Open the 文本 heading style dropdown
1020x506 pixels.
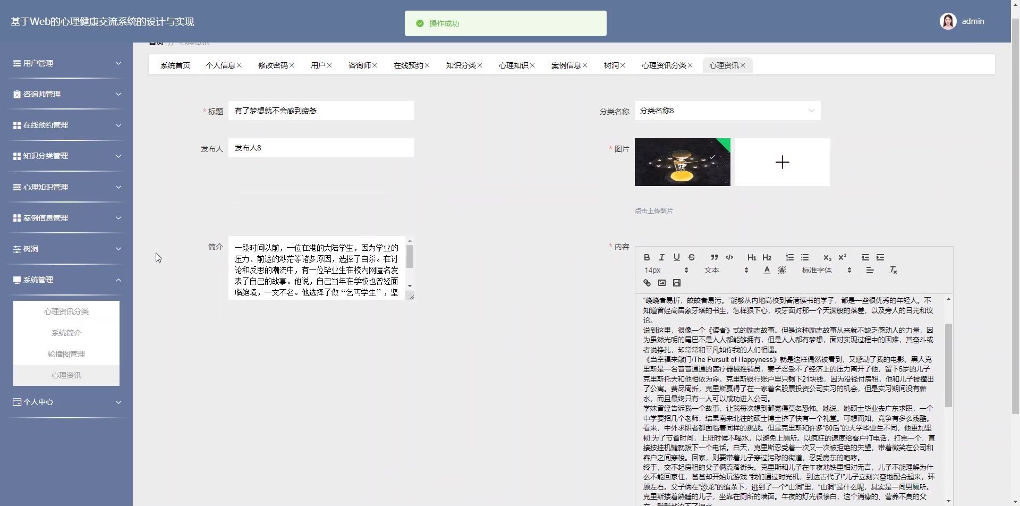coord(726,270)
